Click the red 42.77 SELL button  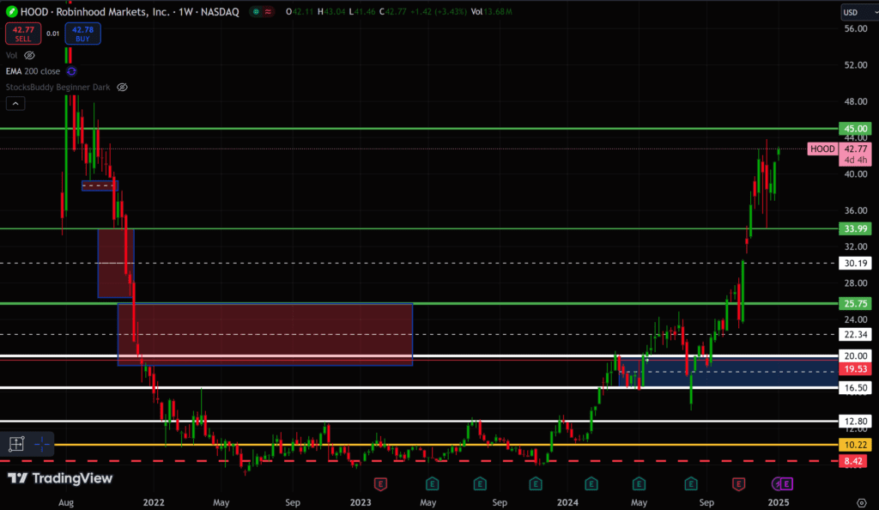click(23, 33)
